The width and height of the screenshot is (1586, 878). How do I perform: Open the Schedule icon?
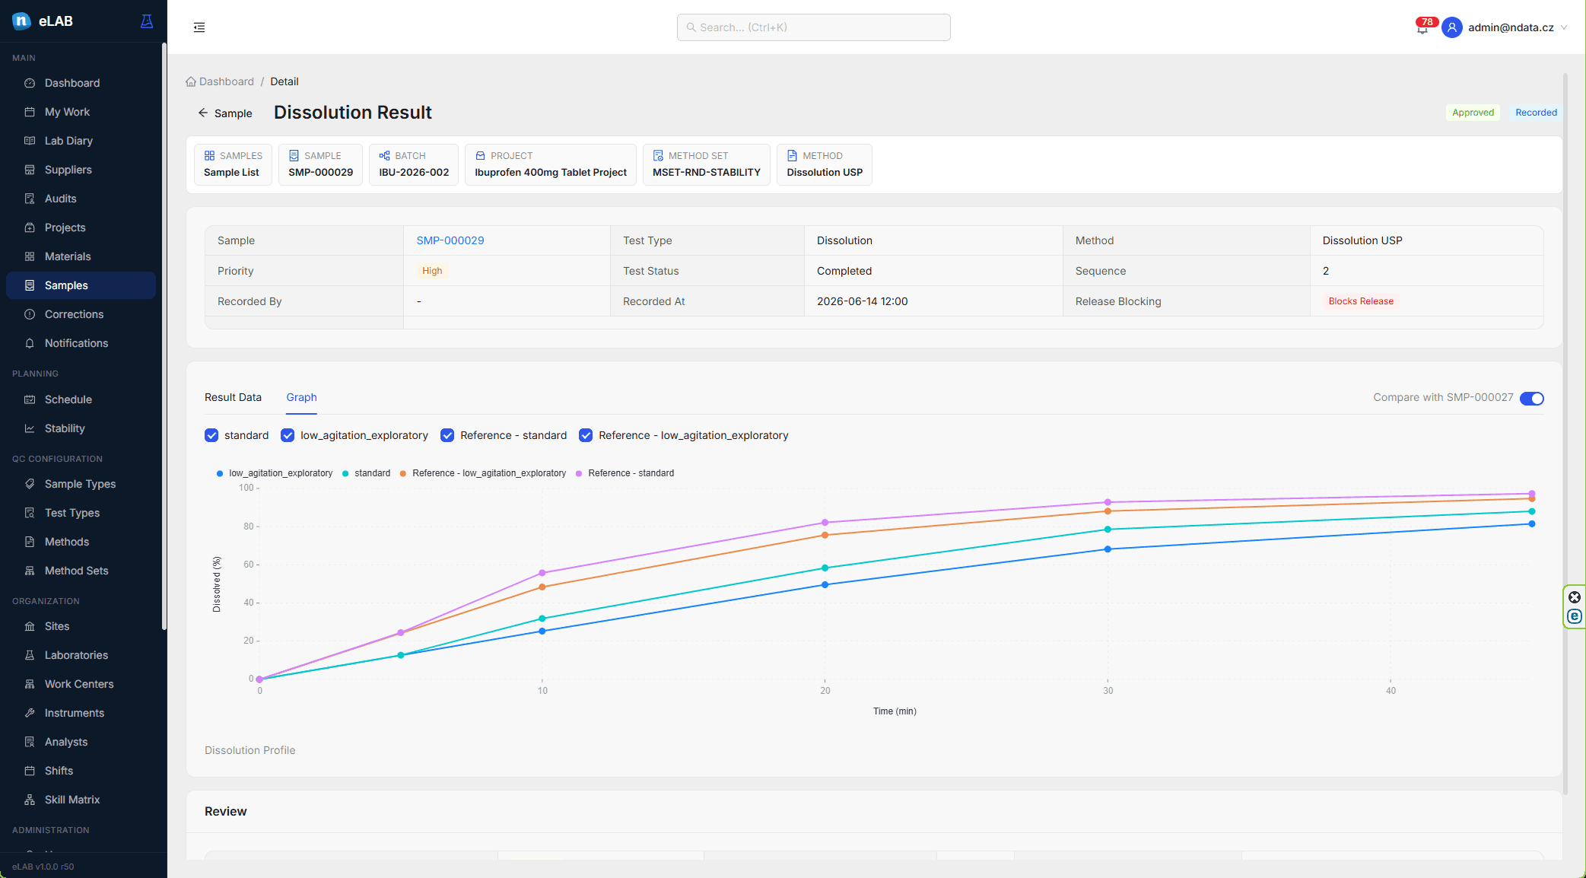point(30,399)
